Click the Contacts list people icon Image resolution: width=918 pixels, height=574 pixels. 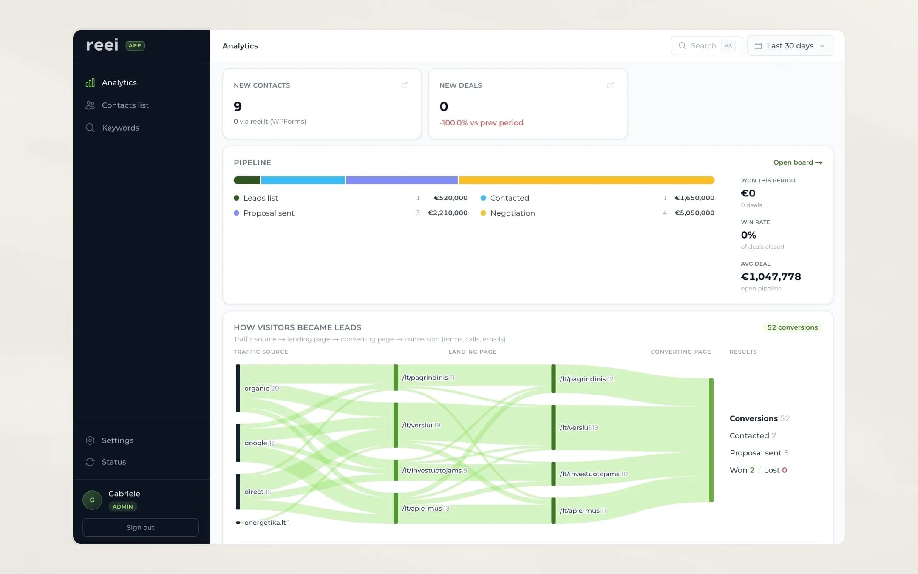90,105
